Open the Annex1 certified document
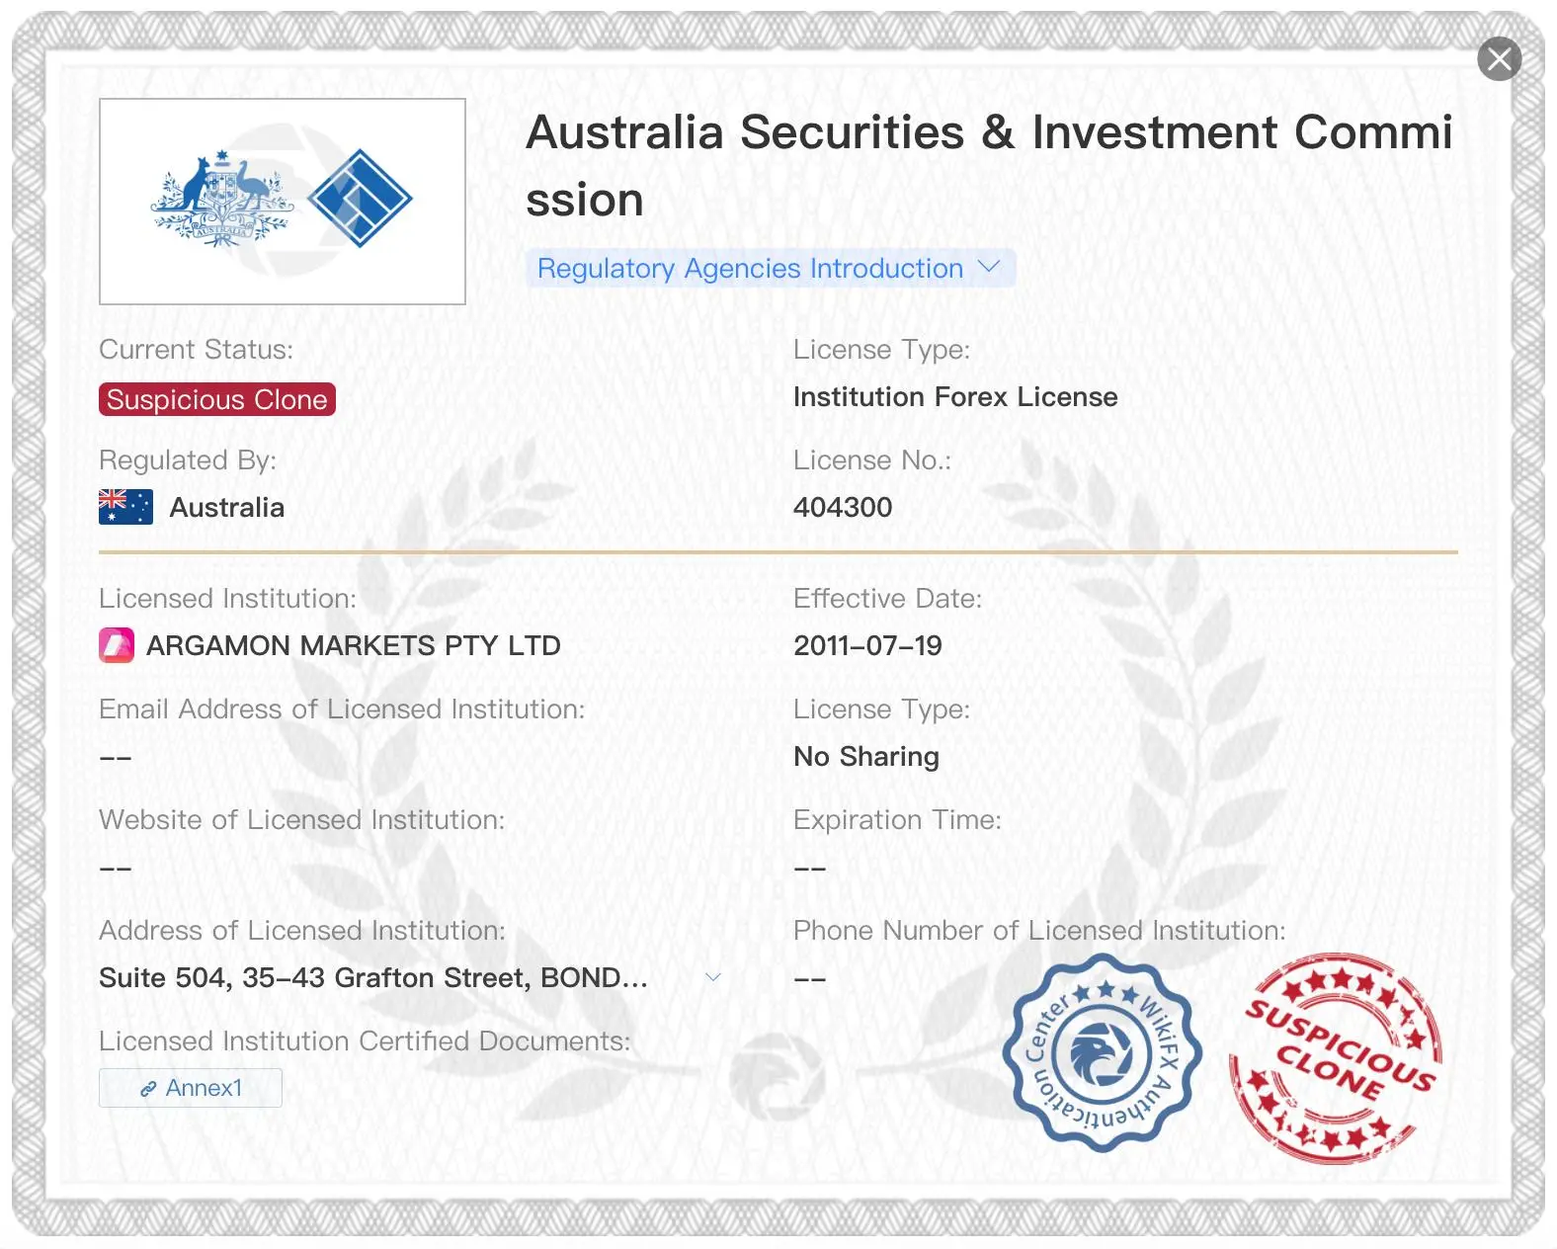This screenshot has height=1249, width=1557. [191, 1088]
